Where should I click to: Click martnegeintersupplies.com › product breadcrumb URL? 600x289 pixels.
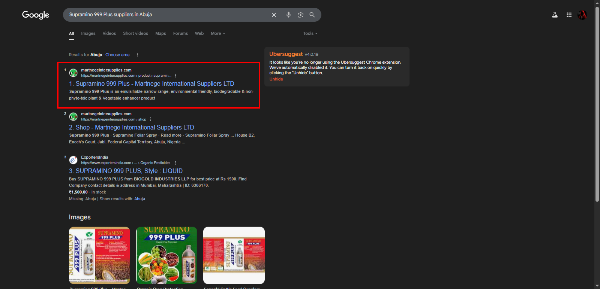click(x=126, y=76)
